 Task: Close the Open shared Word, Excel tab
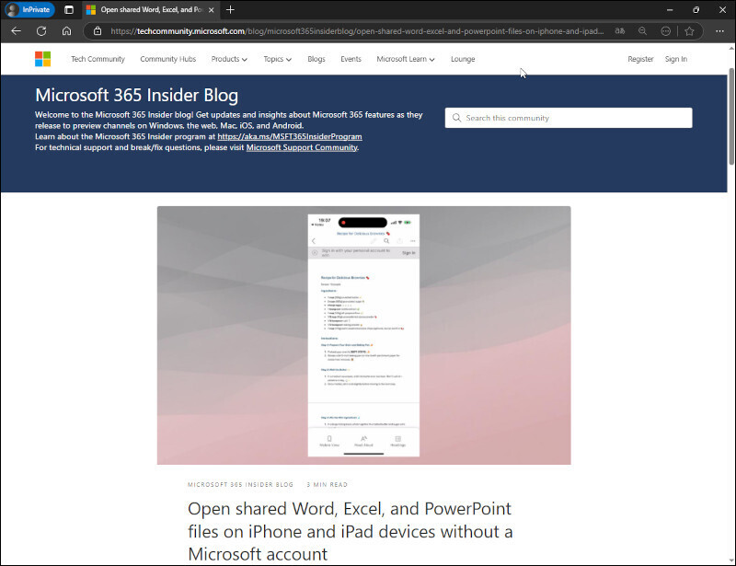(x=212, y=9)
